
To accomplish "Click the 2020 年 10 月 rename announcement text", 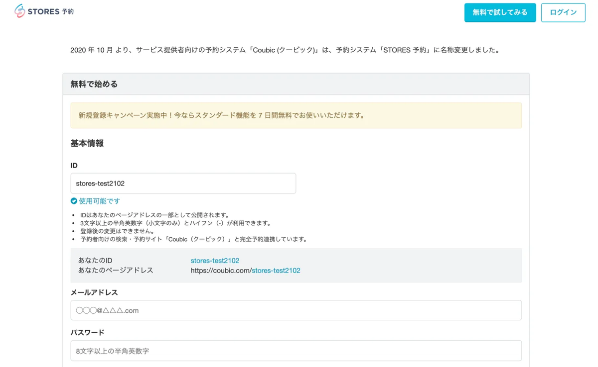I will (x=286, y=50).
